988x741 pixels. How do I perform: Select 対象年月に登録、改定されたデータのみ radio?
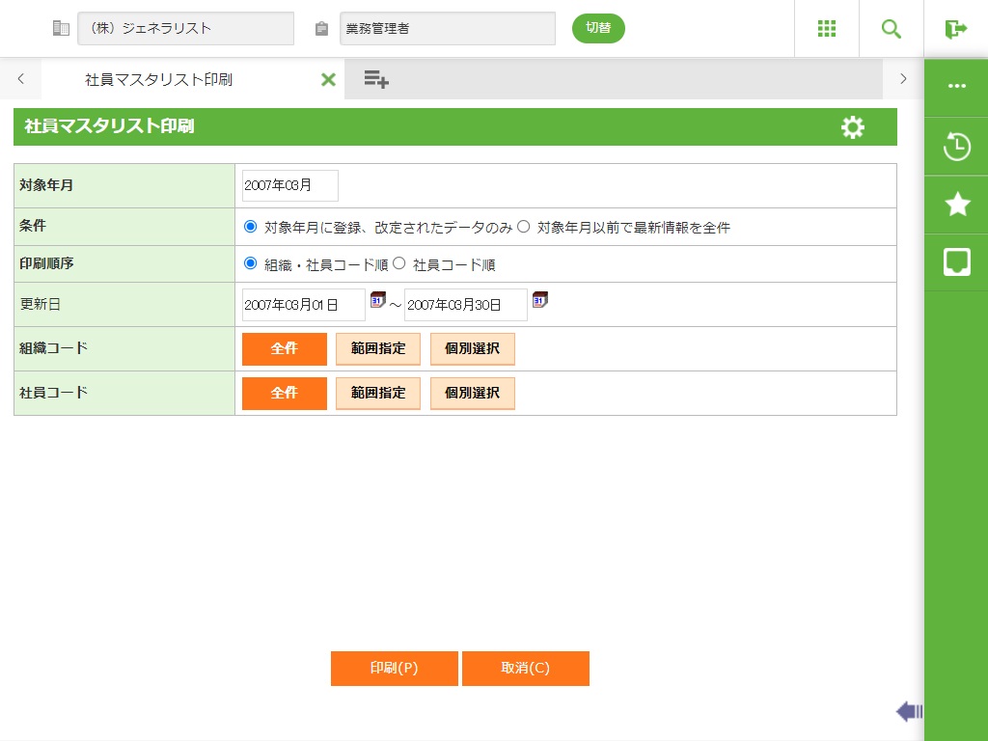click(x=250, y=226)
